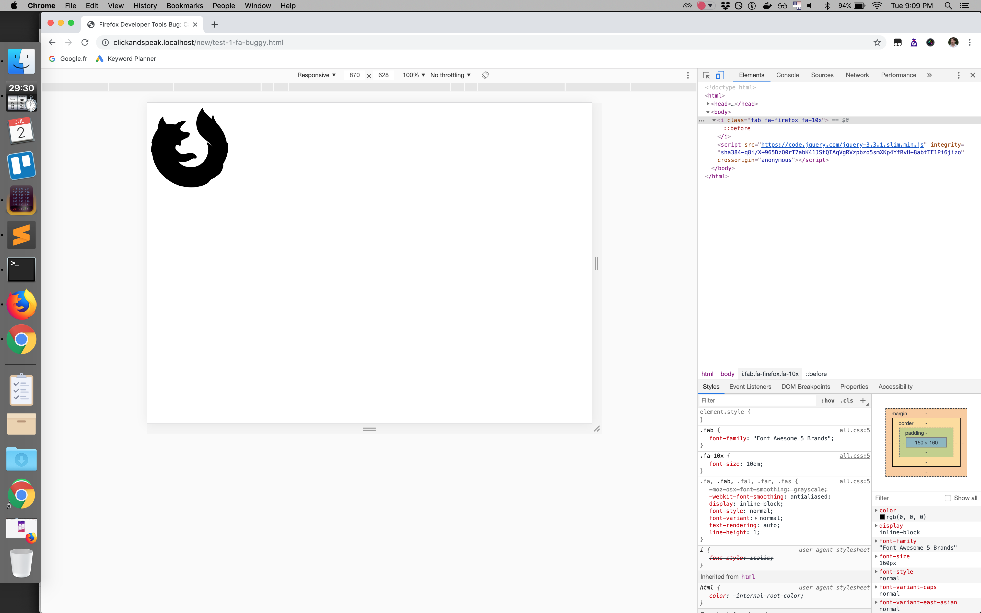Open the all.css:5 stylesheet link

click(x=855, y=430)
